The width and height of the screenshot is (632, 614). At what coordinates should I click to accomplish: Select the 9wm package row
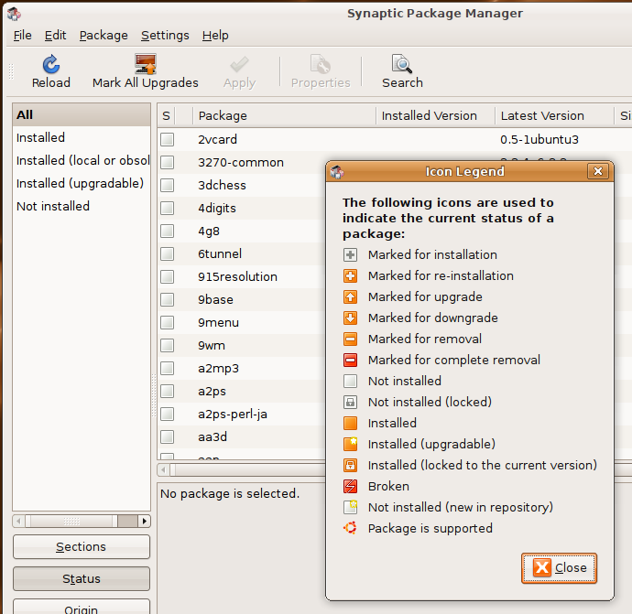242,346
